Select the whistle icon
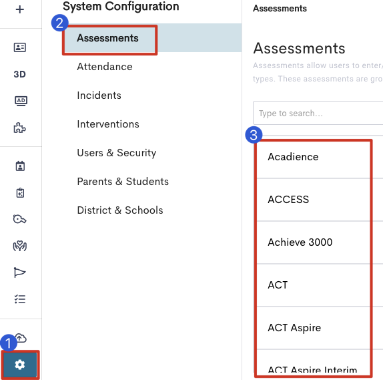 pyautogui.click(x=20, y=219)
